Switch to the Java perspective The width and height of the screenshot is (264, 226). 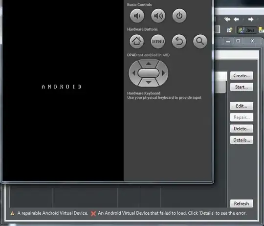[247, 30]
